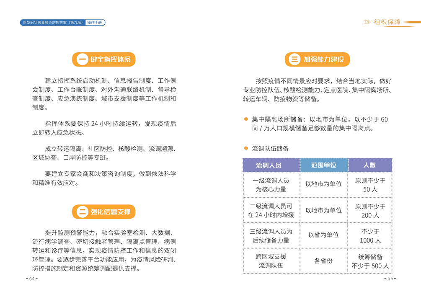The width and height of the screenshot is (421, 302).
Task: Select the 一级流调人员为核心力量 table cell
Action: (x=271, y=185)
